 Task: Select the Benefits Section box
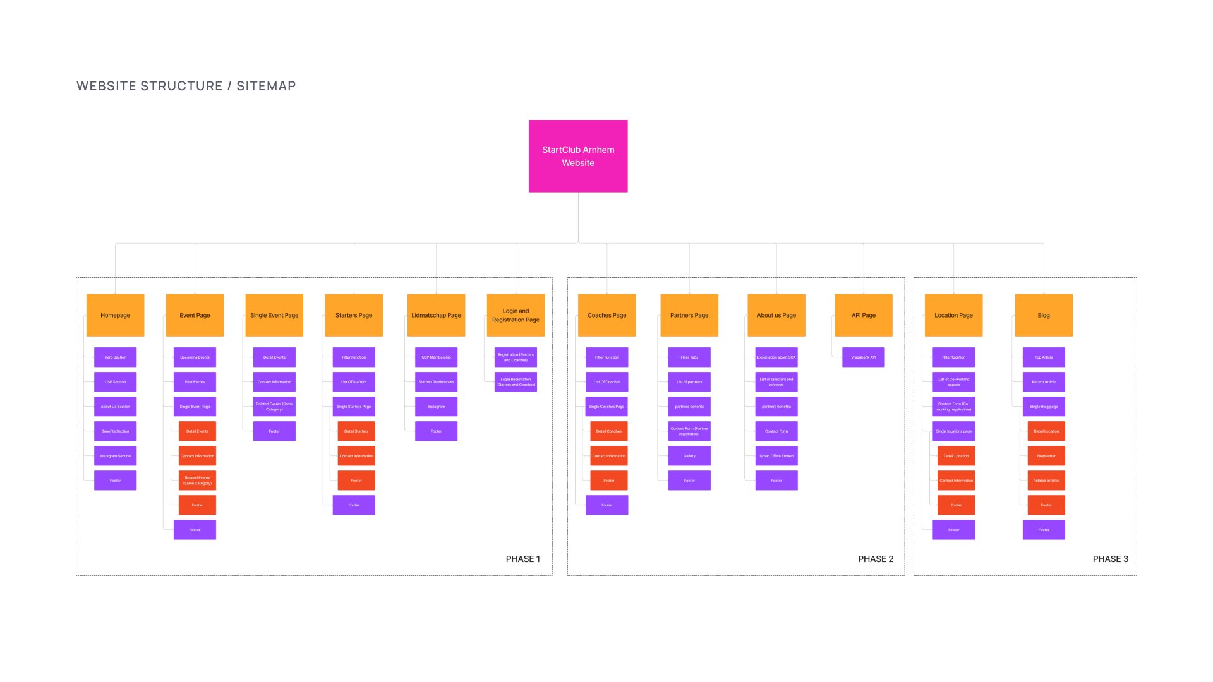pos(115,431)
